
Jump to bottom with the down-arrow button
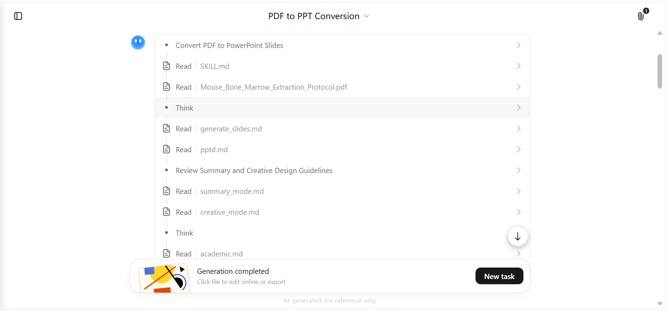point(518,236)
